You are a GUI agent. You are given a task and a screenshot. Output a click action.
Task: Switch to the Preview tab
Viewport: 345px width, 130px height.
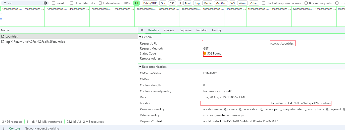click(169, 30)
